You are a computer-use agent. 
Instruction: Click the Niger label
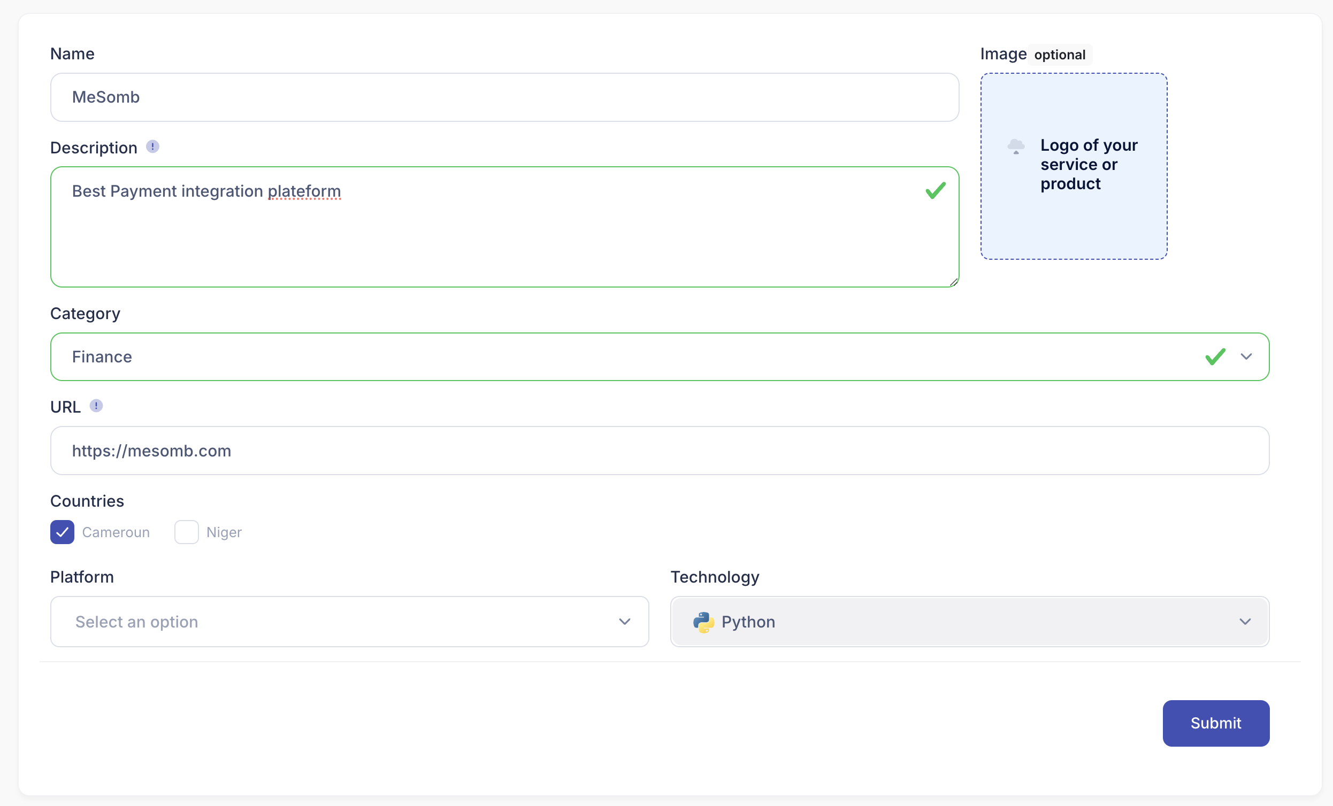224,532
